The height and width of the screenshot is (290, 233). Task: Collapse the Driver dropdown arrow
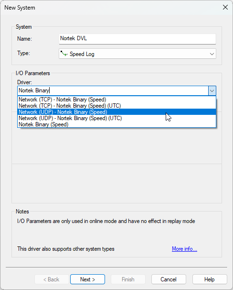(212, 91)
